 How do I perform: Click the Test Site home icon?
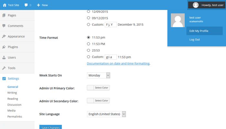tap(5, 5)
